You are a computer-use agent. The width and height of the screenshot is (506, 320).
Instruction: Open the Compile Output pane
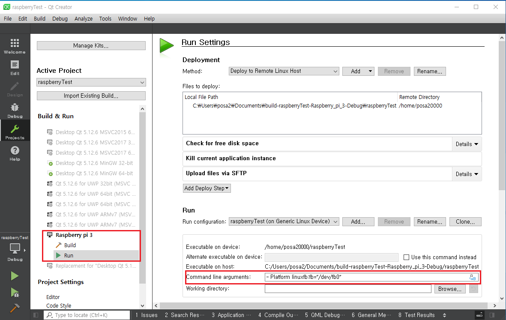pyautogui.click(x=278, y=315)
